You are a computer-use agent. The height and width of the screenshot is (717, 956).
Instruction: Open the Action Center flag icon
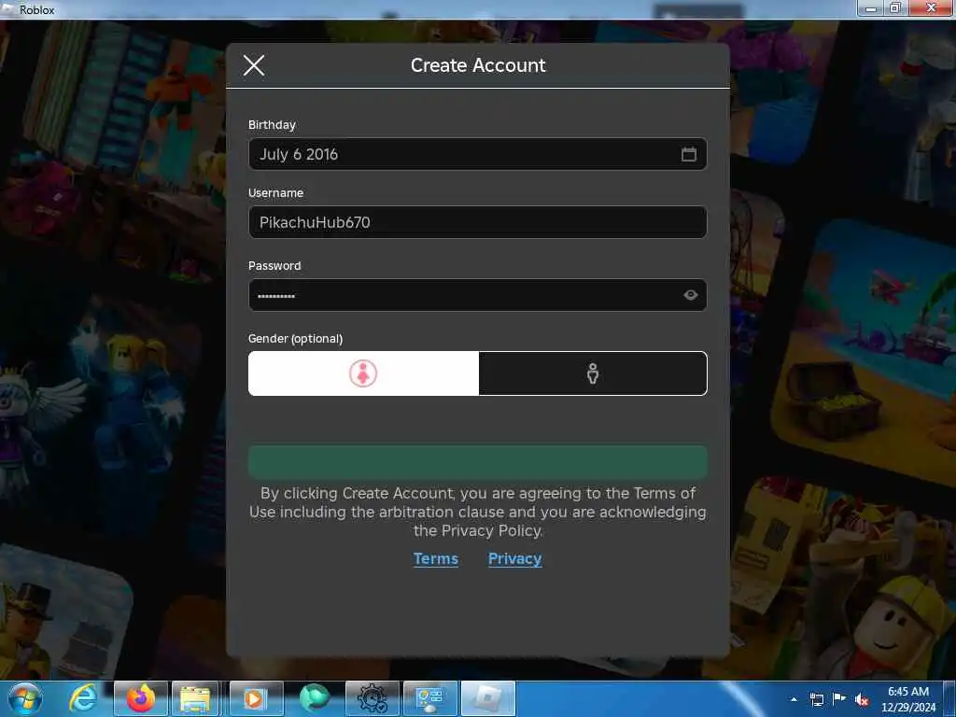tap(839, 699)
